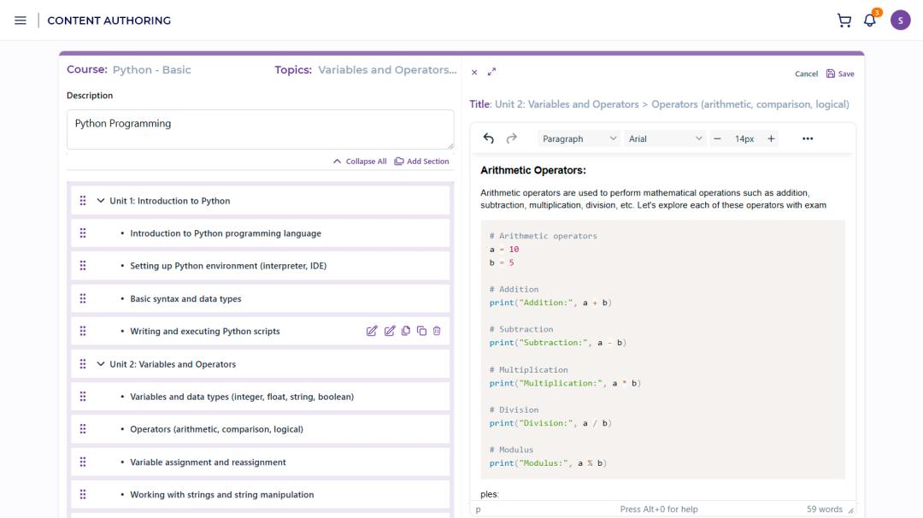Viewport: 923px width, 518px height.
Task: Open the notifications bell with badge 3
Action: pos(869,19)
